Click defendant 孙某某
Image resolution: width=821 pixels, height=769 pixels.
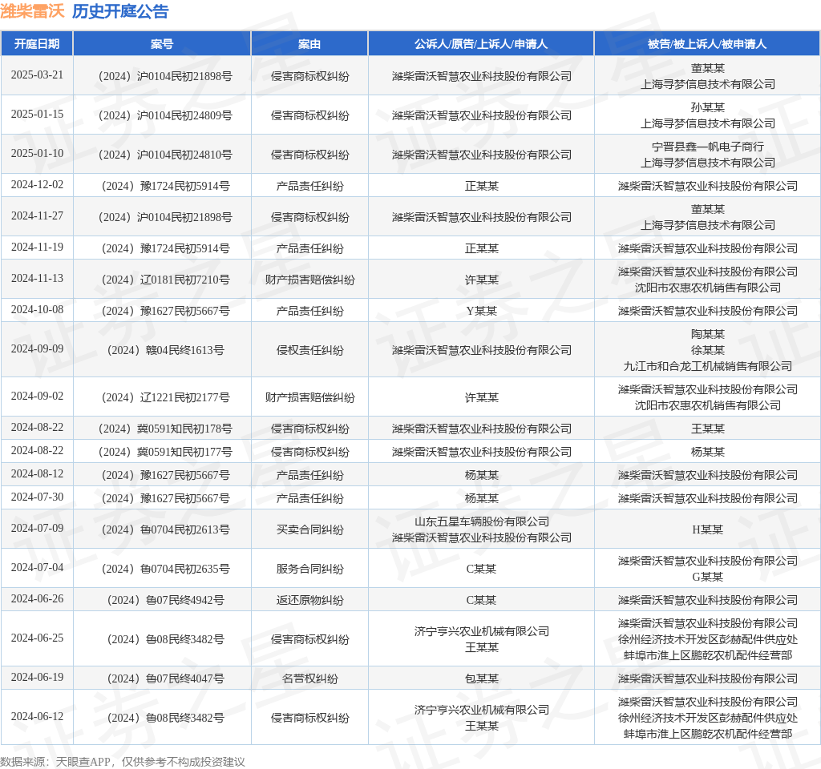(x=707, y=107)
